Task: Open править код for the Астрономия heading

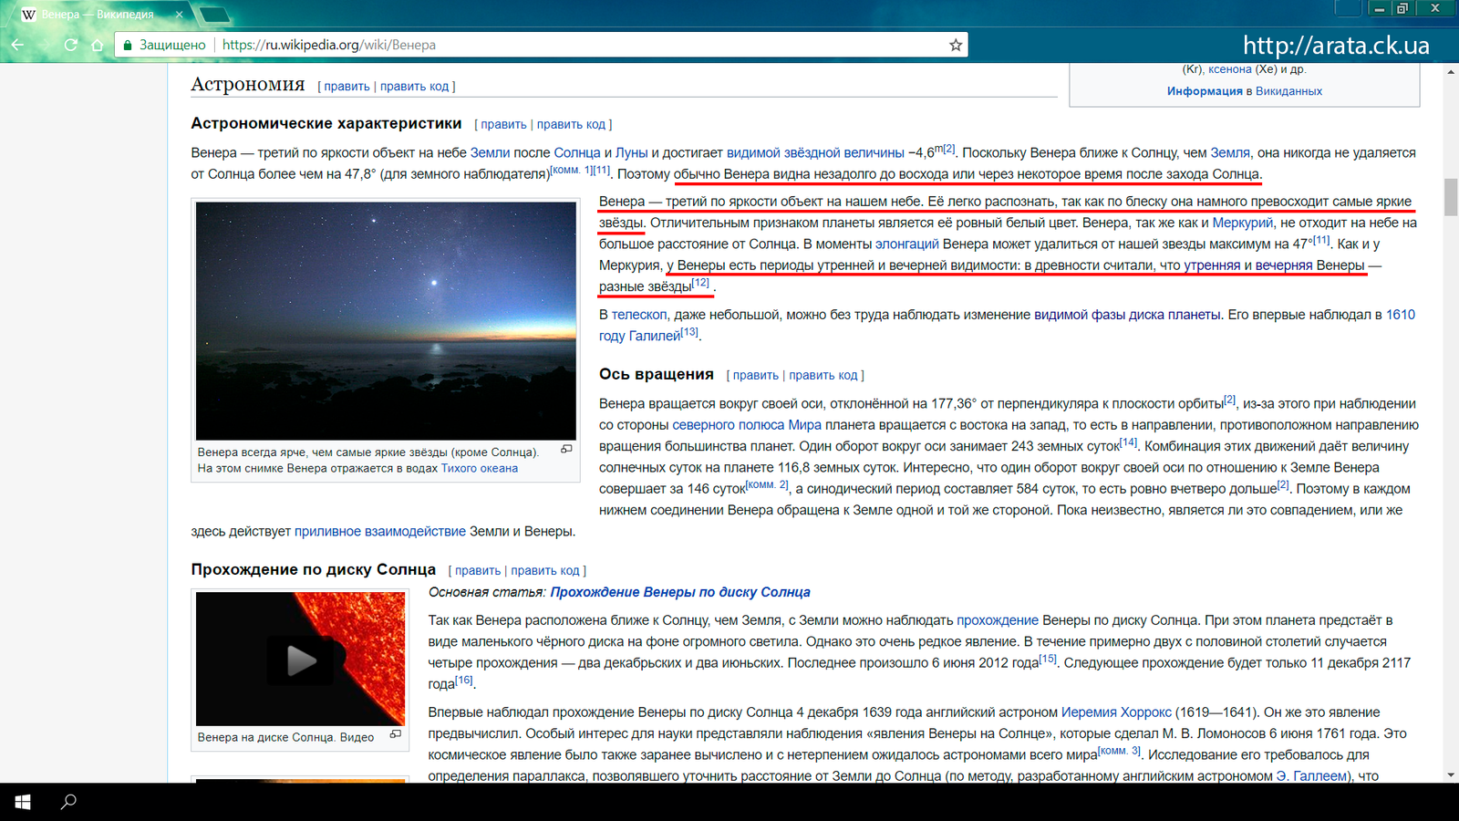Action: click(x=414, y=87)
